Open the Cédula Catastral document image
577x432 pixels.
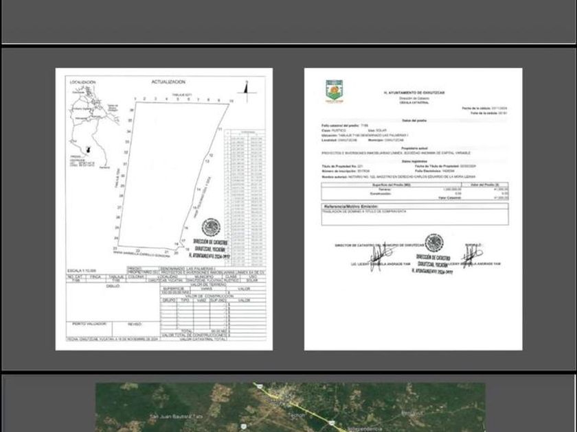click(x=414, y=209)
